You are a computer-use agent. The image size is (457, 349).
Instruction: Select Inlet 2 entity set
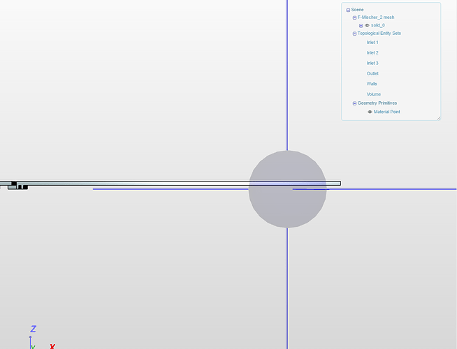[x=372, y=52]
